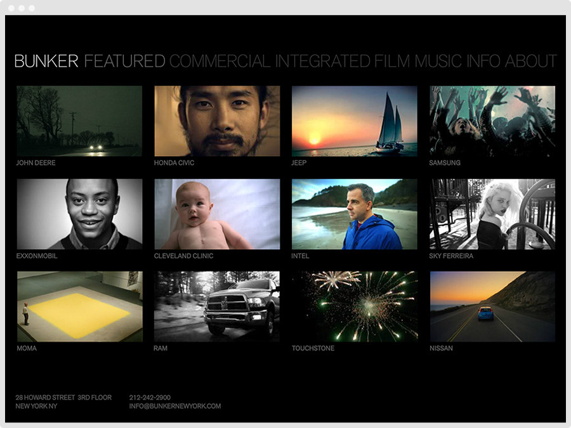
Task: Open the John Deere night road thumbnail
Action: pyautogui.click(x=79, y=121)
